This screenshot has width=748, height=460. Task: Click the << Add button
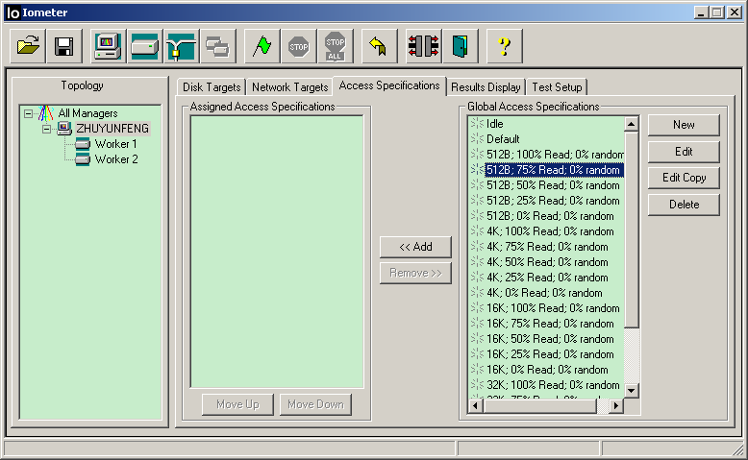415,247
